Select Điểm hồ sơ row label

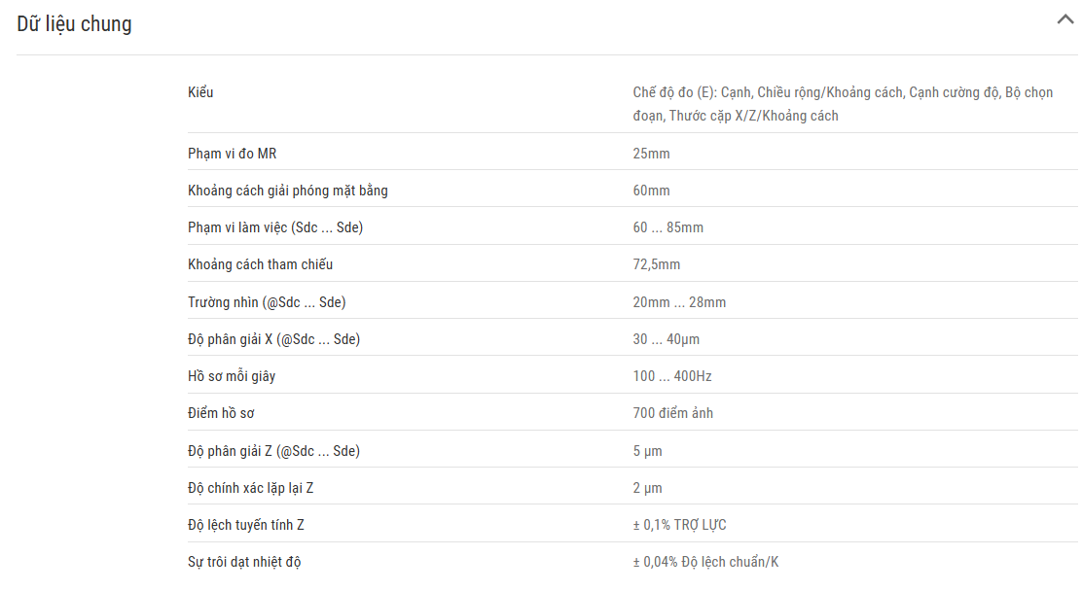(221, 413)
